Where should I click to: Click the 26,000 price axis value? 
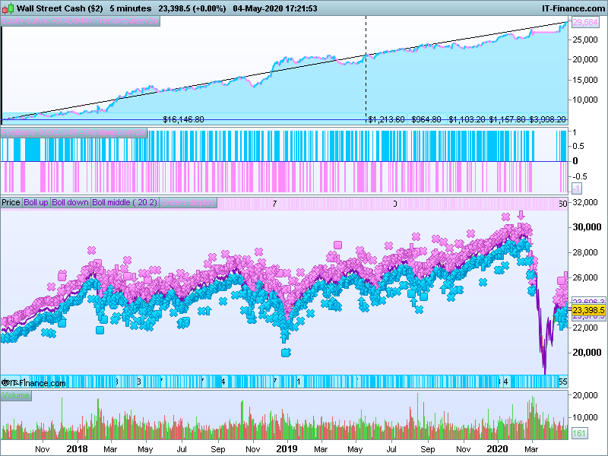click(x=585, y=277)
